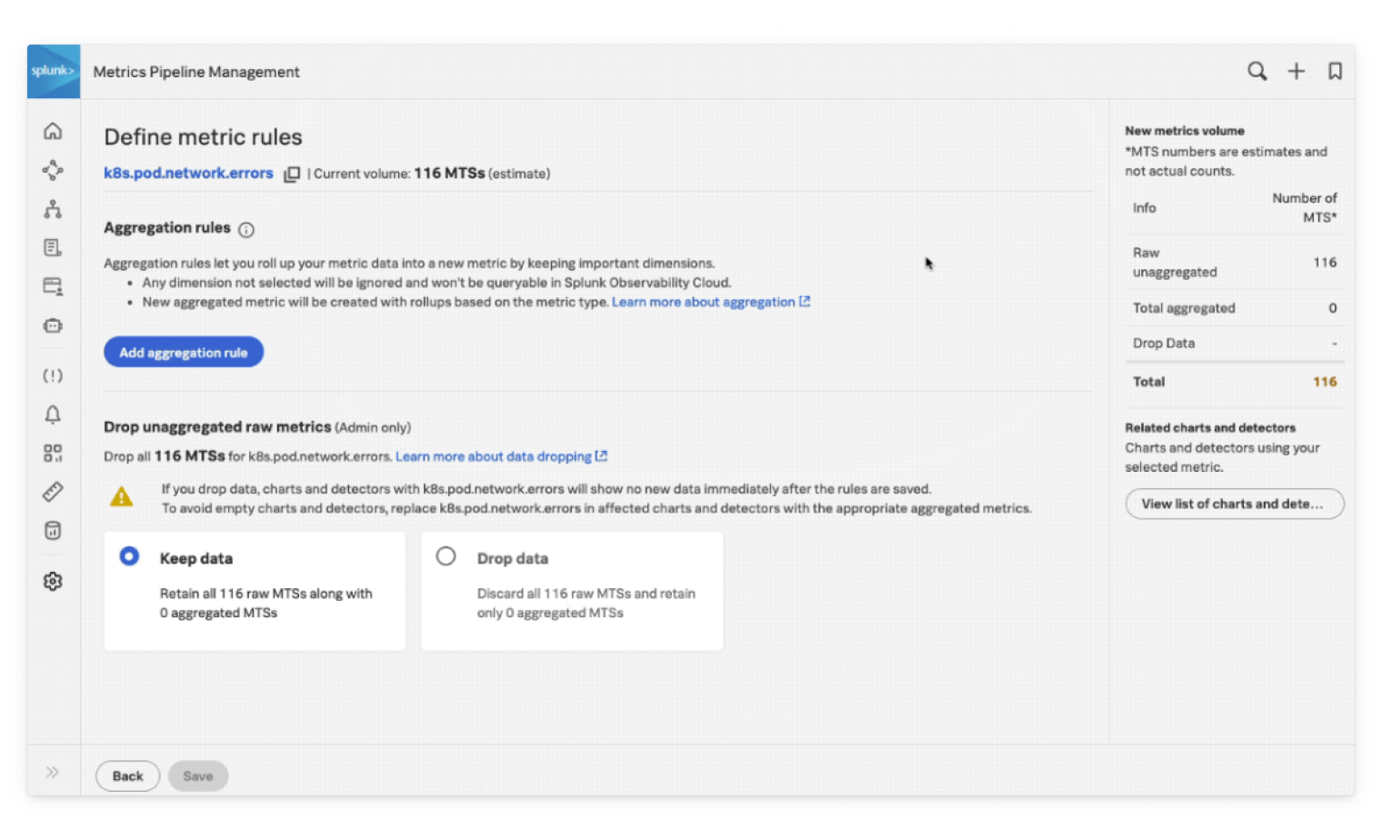Open Home from the left sidebar

coord(53,130)
